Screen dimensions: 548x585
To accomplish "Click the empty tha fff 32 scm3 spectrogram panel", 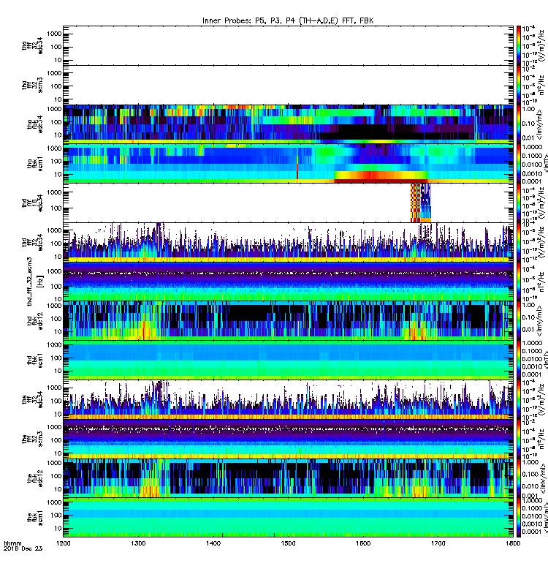I will [288, 85].
